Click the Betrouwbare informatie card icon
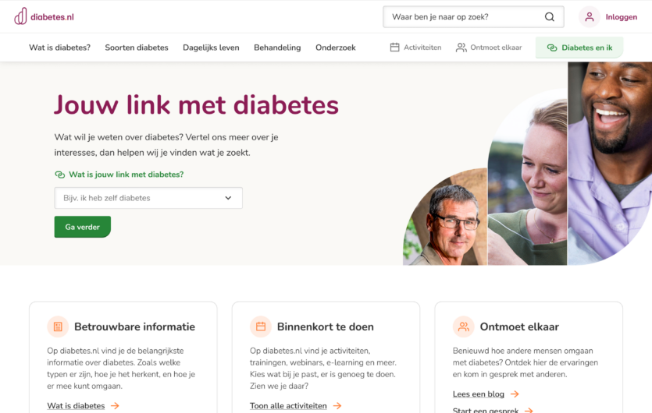 (58, 327)
